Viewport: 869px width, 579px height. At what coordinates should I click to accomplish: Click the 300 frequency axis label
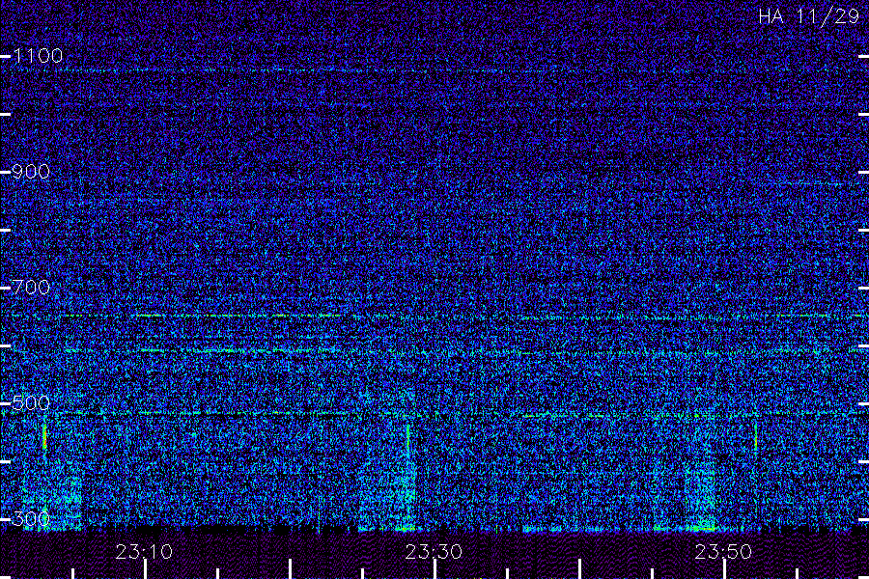tap(31, 519)
